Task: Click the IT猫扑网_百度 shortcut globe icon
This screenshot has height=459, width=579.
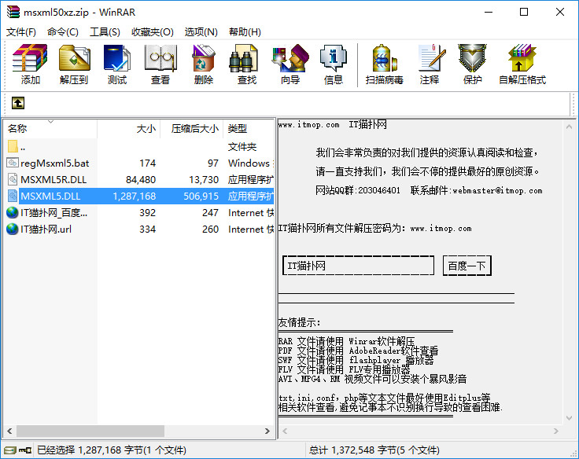Action: point(12,212)
